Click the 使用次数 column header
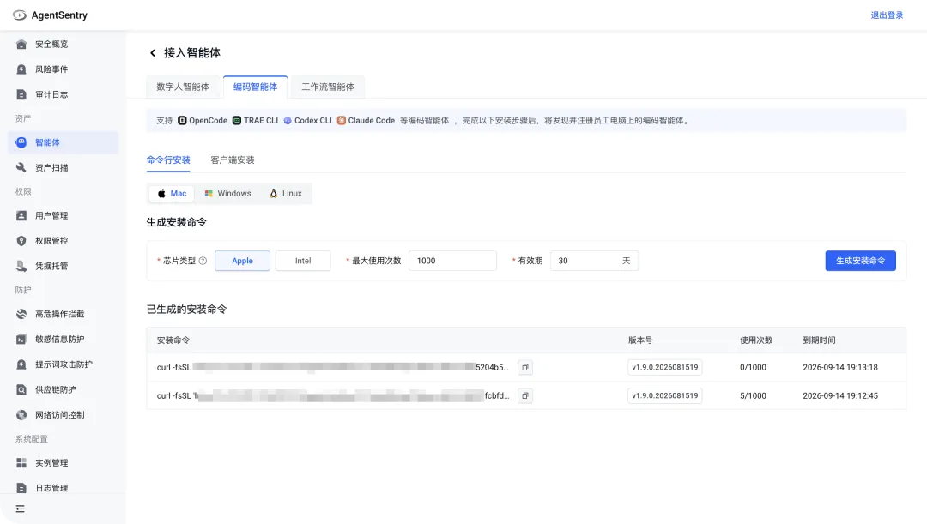The width and height of the screenshot is (927, 524). pyautogui.click(x=756, y=340)
